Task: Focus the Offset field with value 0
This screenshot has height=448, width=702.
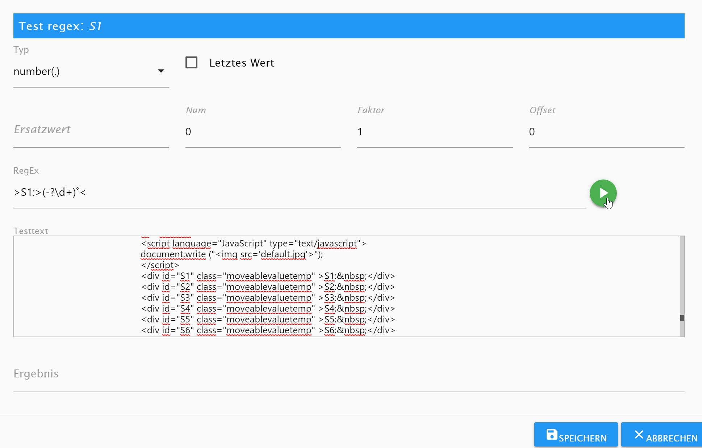Action: click(606, 132)
